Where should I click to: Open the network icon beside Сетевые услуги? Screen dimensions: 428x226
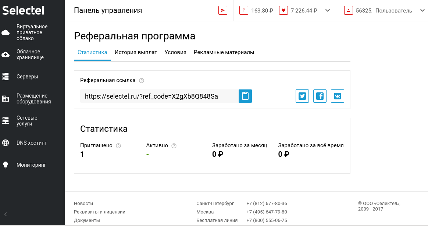pyautogui.click(x=6, y=121)
